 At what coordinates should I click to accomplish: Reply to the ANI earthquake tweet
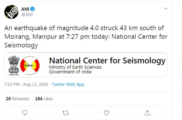click(x=25, y=113)
